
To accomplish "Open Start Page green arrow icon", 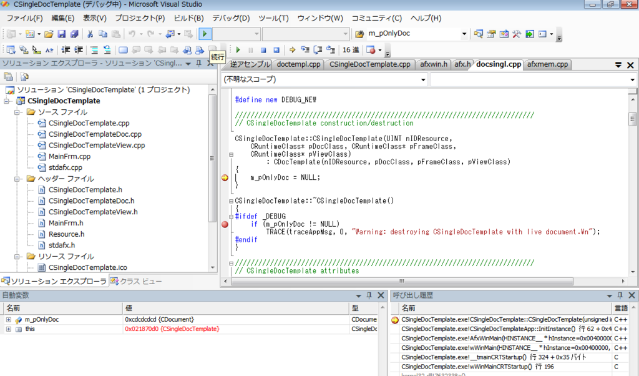I will 530,34.
